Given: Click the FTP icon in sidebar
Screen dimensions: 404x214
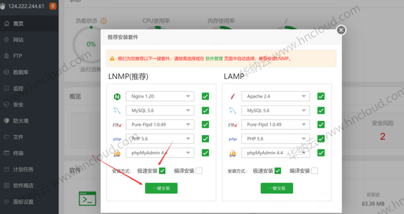Looking at the screenshot, I should (x=7, y=56).
